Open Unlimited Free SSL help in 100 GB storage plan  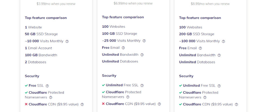(x=142, y=85)
